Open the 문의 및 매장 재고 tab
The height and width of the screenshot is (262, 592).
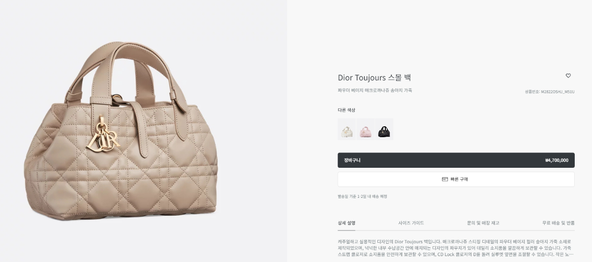tap(483, 223)
